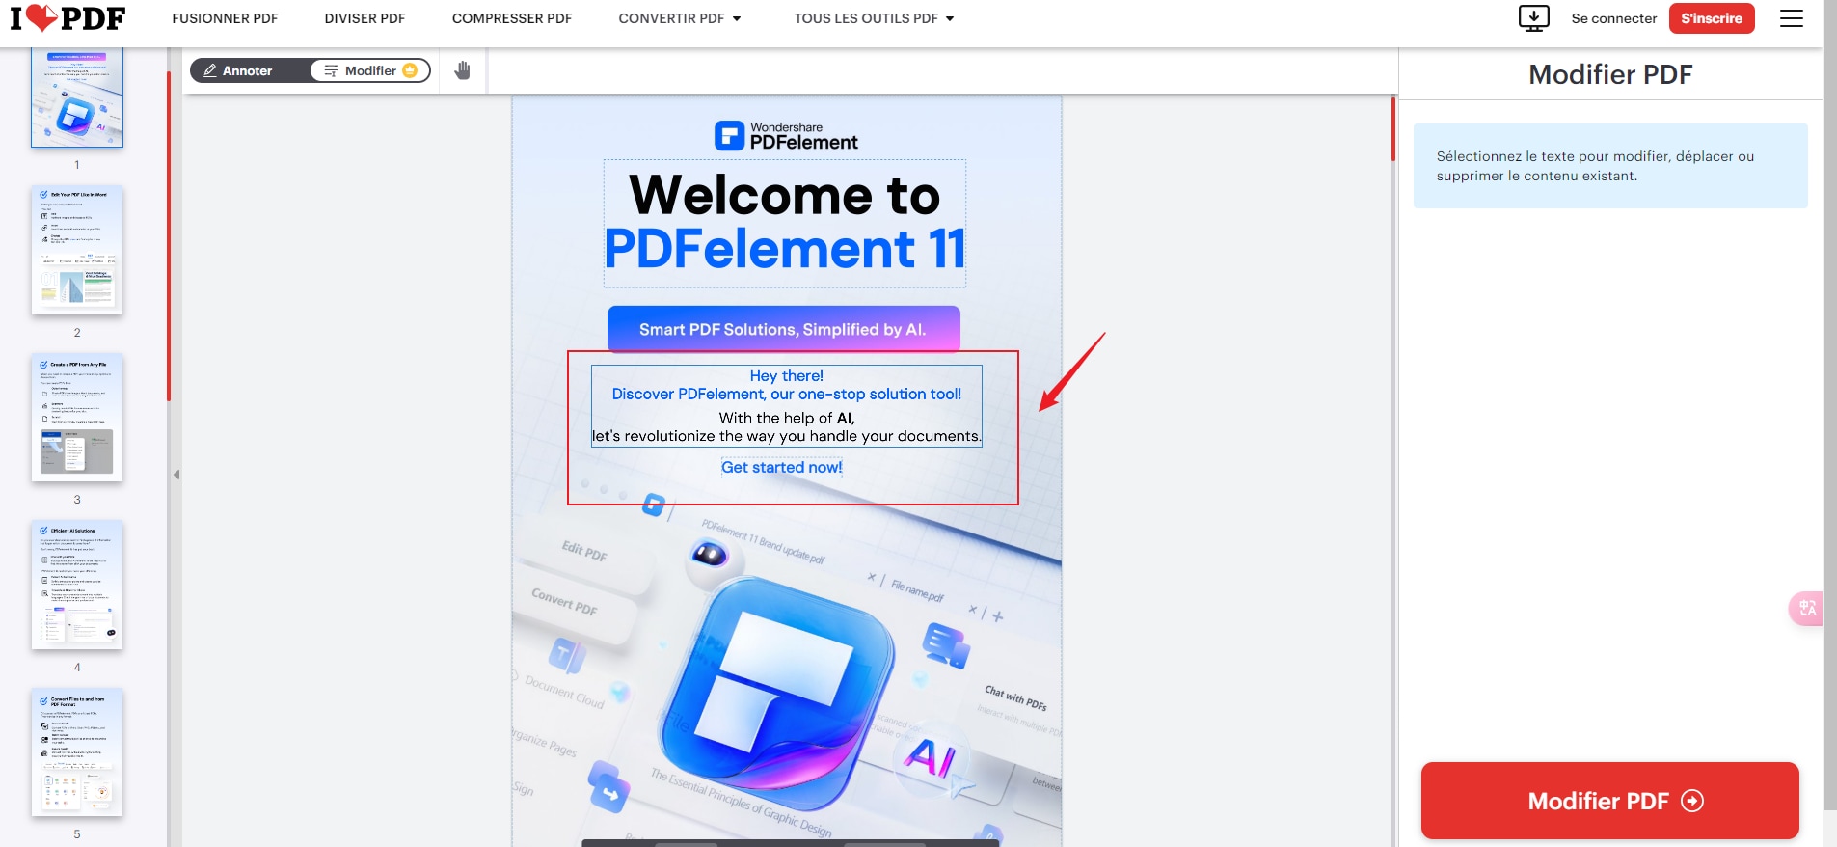Image resolution: width=1837 pixels, height=847 pixels.
Task: Click the 'Get started now!' text
Action: (781, 467)
